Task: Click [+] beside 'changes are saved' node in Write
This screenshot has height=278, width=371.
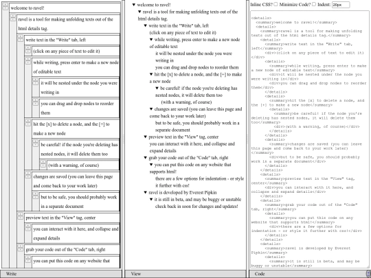Action: (x=28, y=176)
